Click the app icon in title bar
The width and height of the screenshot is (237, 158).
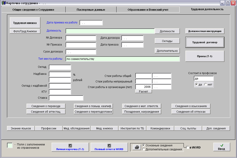point(3,3)
